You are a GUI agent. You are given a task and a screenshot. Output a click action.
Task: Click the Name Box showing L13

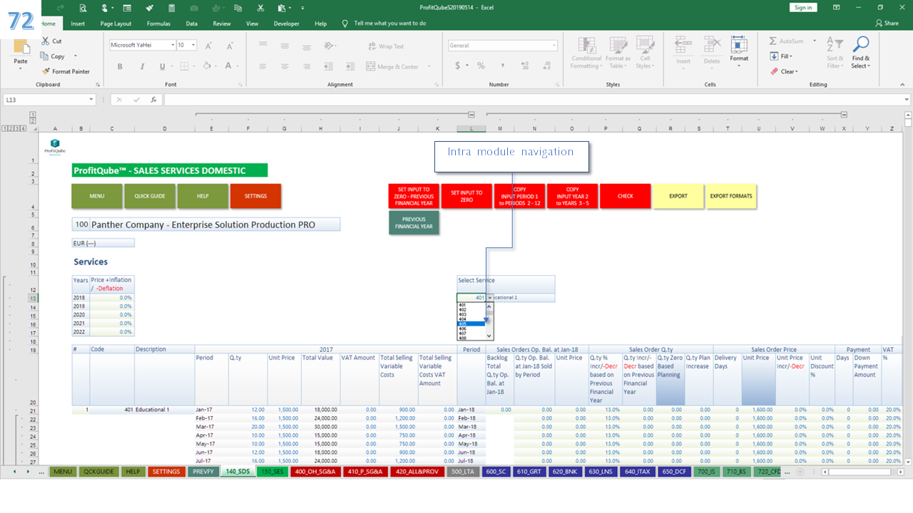tap(50, 100)
